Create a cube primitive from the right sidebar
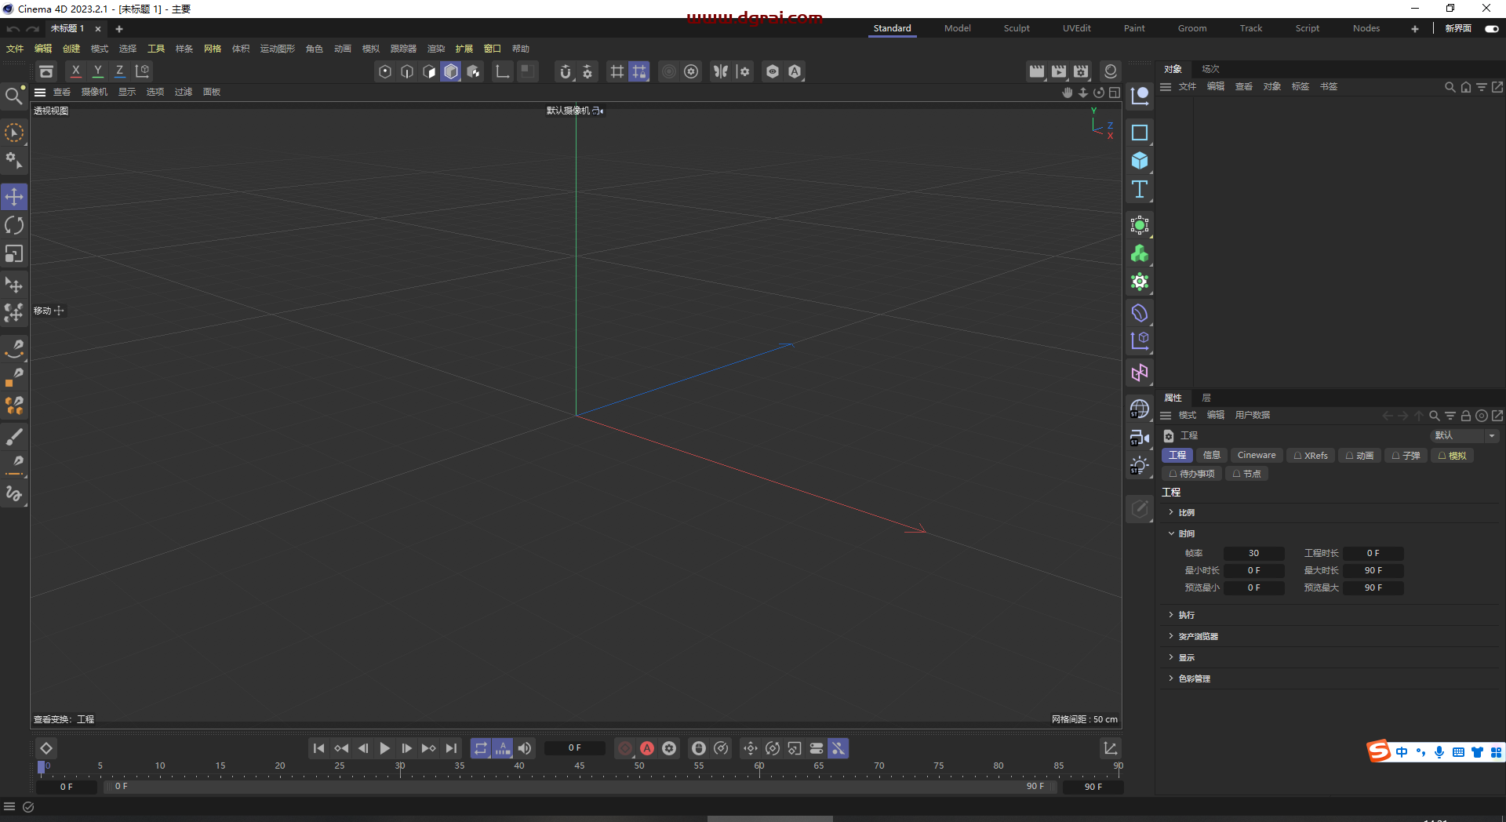This screenshot has width=1506, height=822. click(x=1140, y=161)
